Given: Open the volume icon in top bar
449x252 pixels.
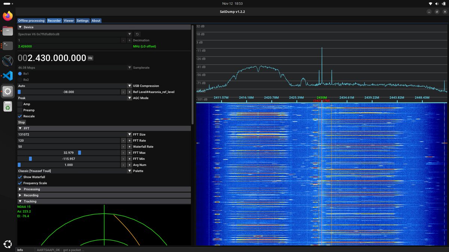Looking at the screenshot, I should pos(437,3).
